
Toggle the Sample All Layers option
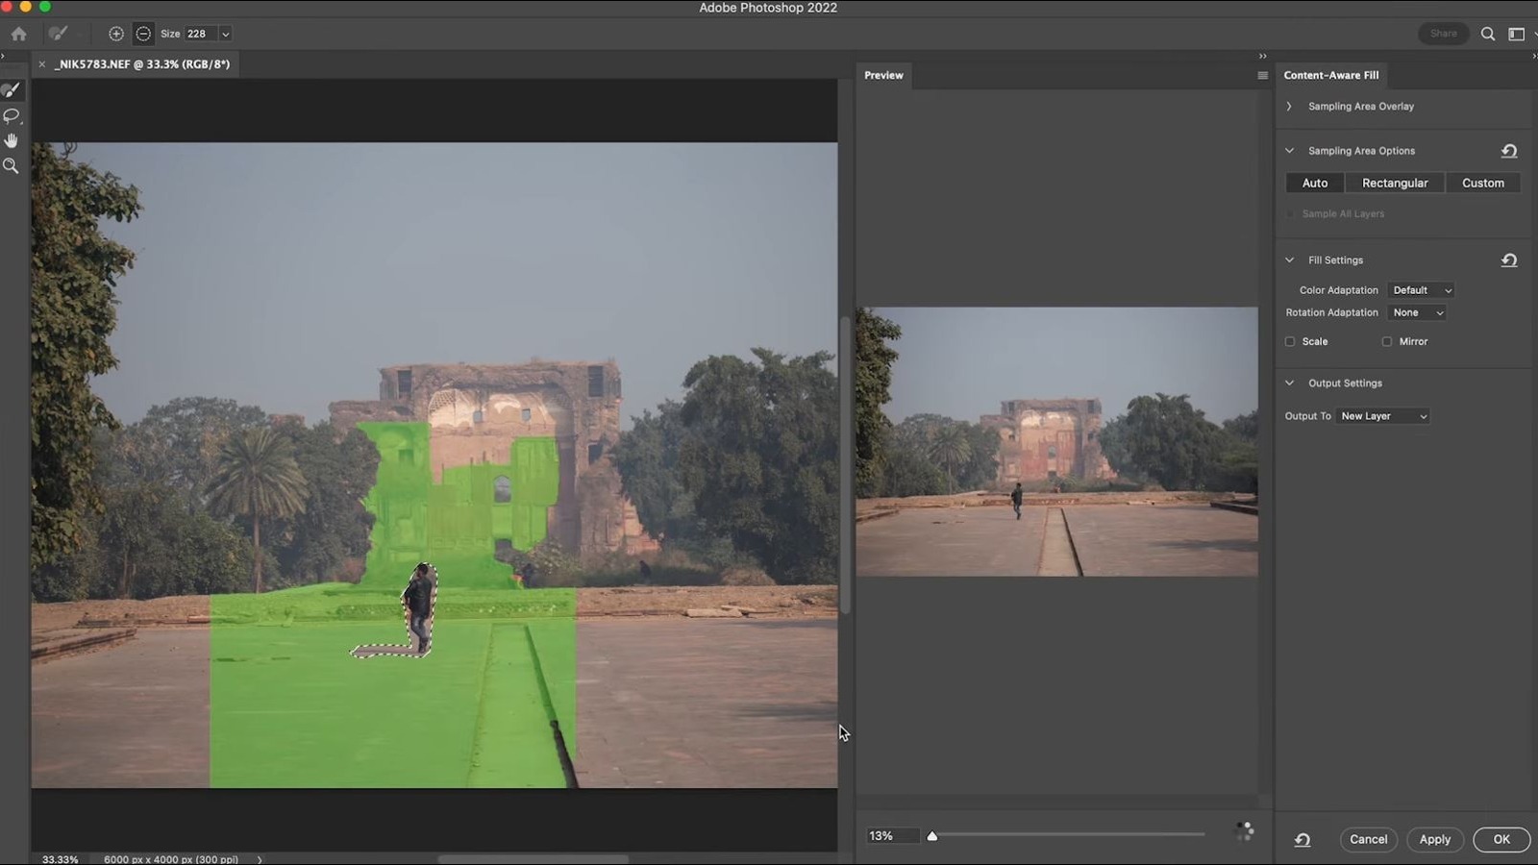1290,213
